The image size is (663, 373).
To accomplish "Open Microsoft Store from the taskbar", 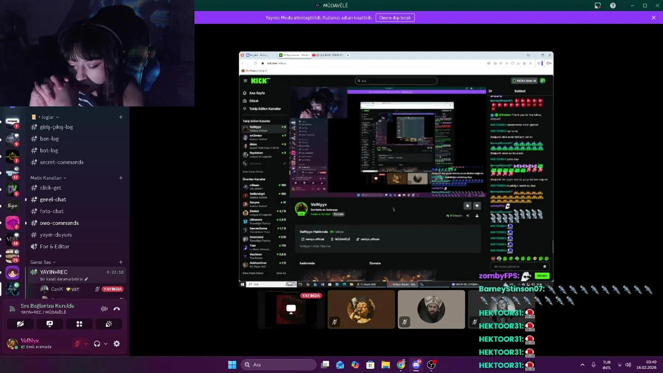I will tap(370, 365).
